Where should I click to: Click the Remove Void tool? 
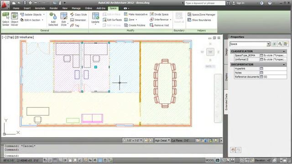159,26
